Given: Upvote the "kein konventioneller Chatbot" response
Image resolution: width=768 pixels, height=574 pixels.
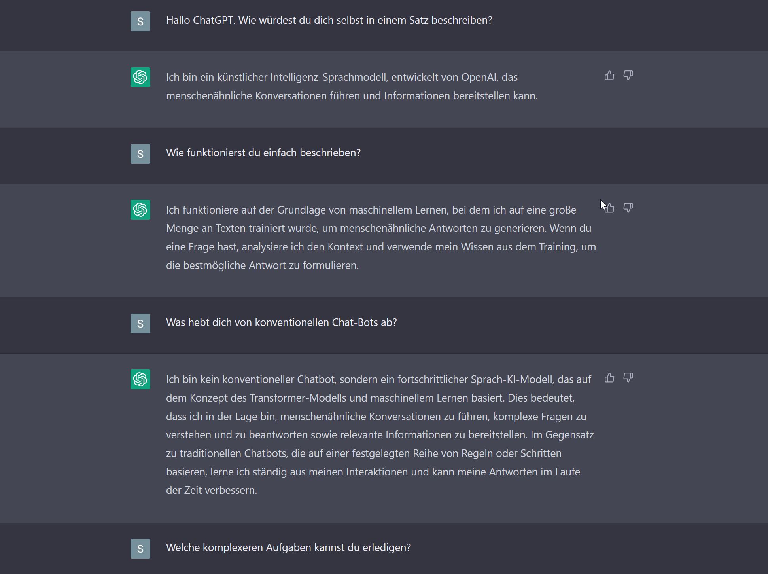Looking at the screenshot, I should pos(609,378).
